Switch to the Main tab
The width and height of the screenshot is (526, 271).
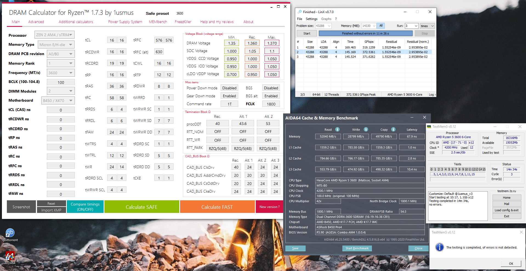(16, 22)
